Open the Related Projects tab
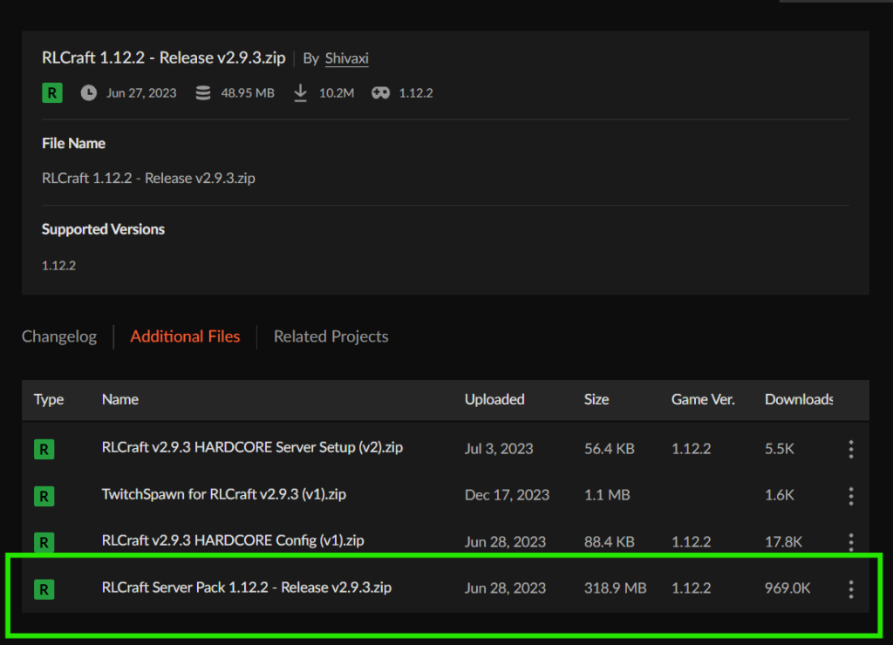The image size is (893, 645). click(x=331, y=336)
